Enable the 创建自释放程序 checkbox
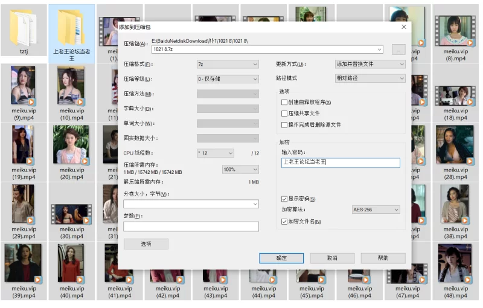 284,102
